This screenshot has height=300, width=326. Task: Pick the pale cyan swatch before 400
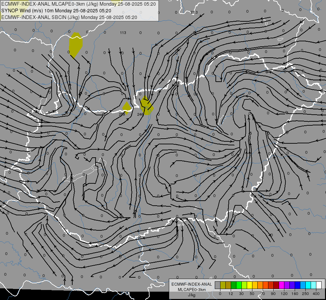pyautogui.click(x=314, y=285)
